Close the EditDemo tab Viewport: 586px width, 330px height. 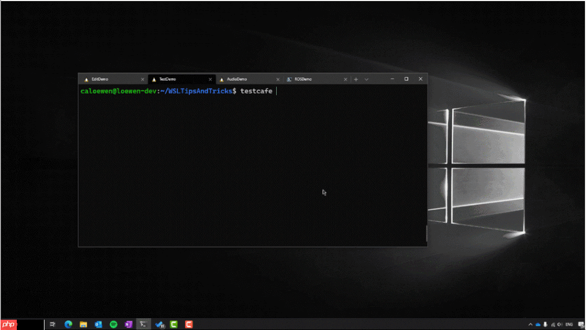coord(143,79)
